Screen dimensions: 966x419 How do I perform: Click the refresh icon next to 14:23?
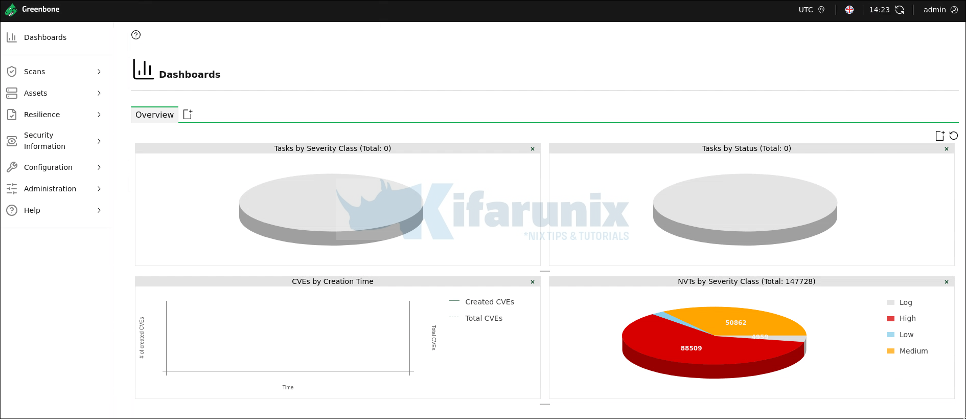click(900, 10)
